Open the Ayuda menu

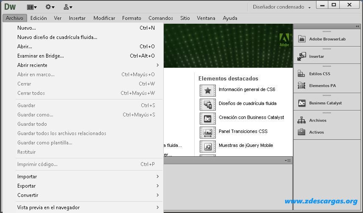pos(230,18)
